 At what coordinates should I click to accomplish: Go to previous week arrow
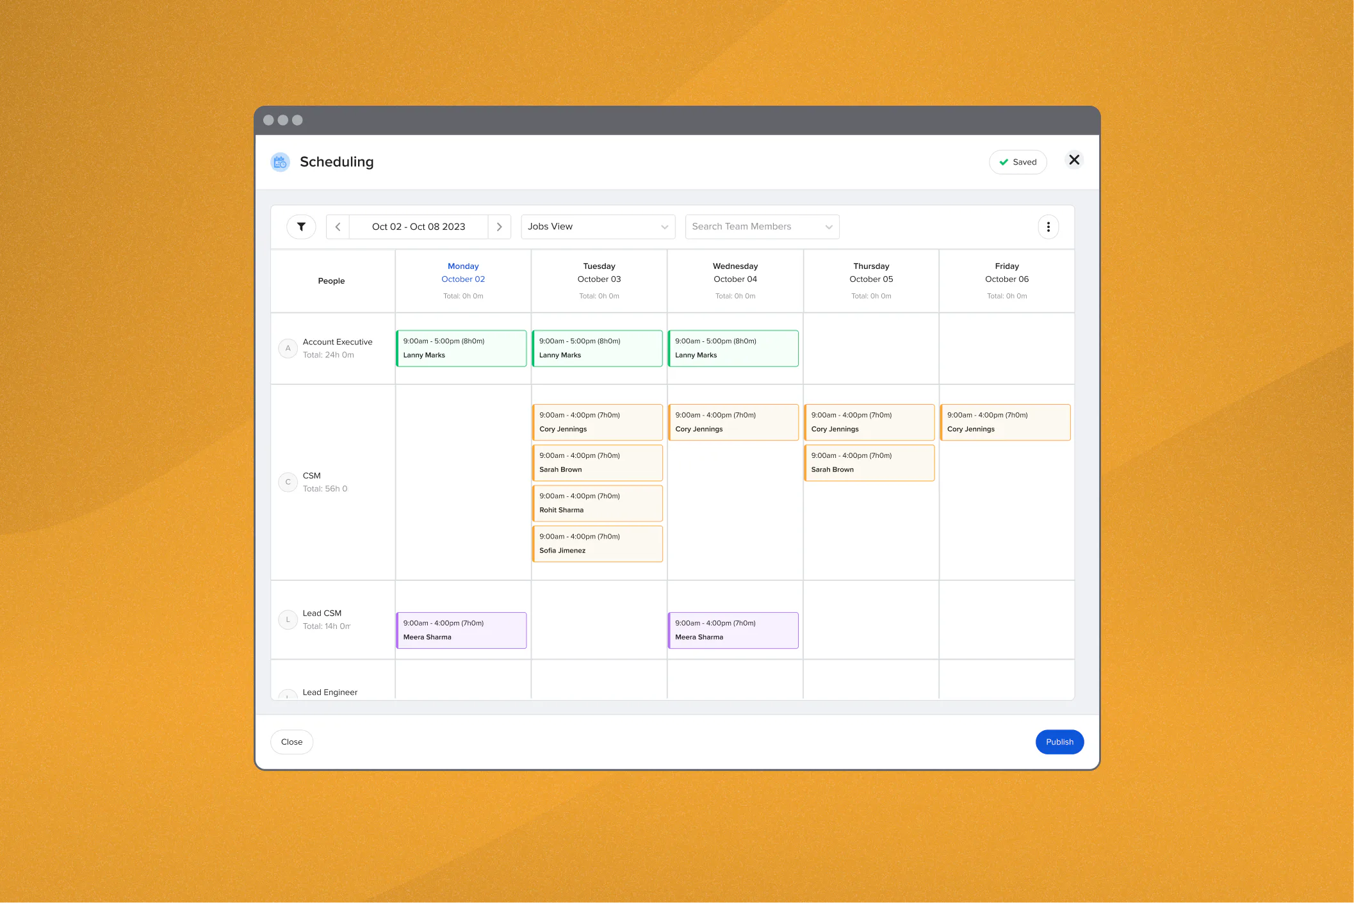coord(338,227)
